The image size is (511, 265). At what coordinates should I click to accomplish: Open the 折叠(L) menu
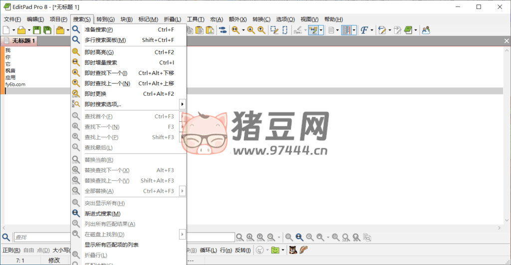(172, 19)
